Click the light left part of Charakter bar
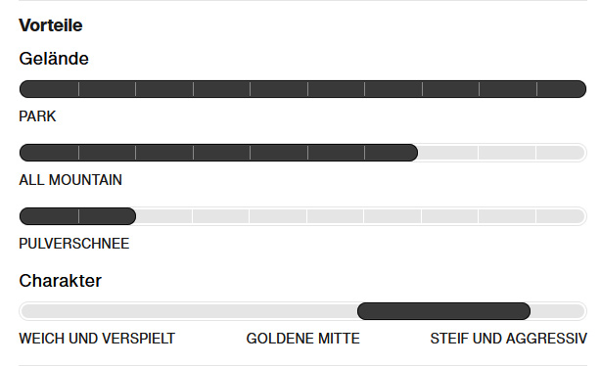Image resolution: width=601 pixels, height=366 pixels. 188,311
